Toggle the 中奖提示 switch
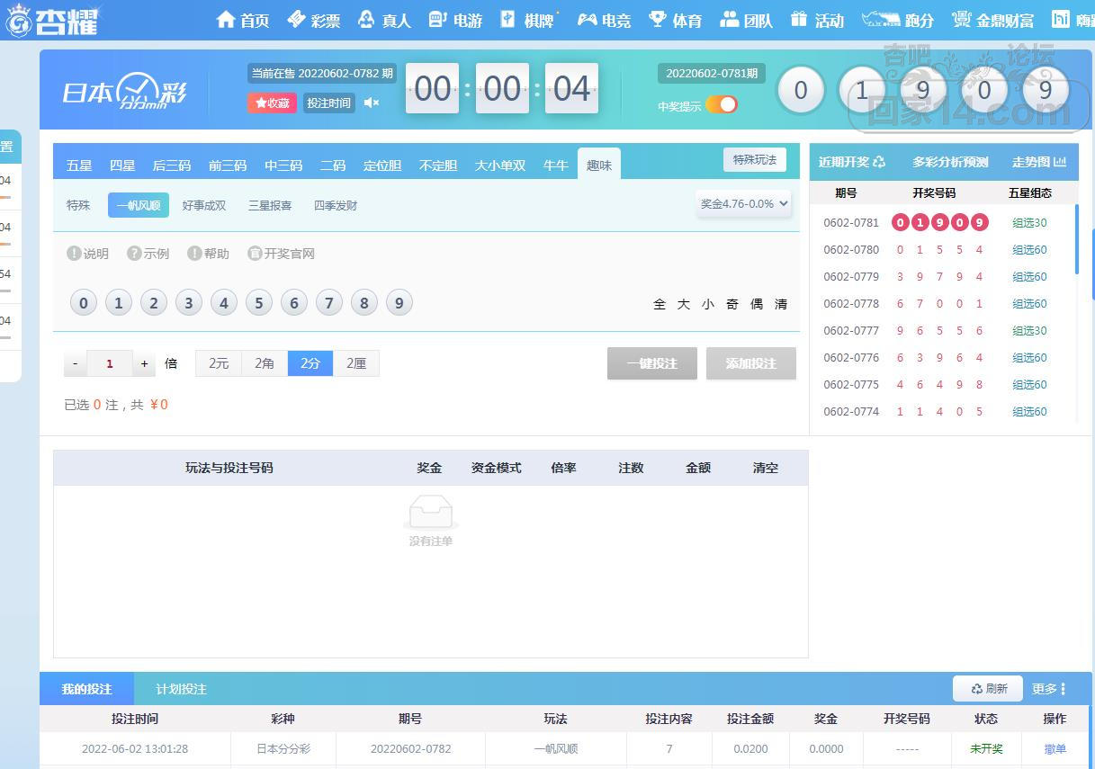This screenshot has width=1095, height=769. [x=722, y=104]
